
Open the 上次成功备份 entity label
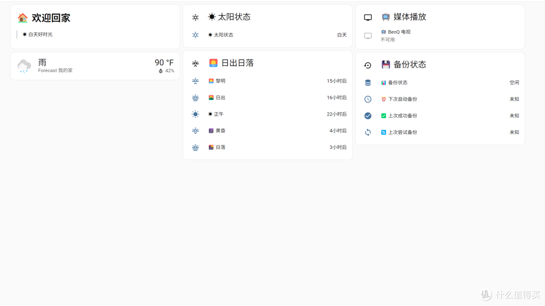point(403,116)
